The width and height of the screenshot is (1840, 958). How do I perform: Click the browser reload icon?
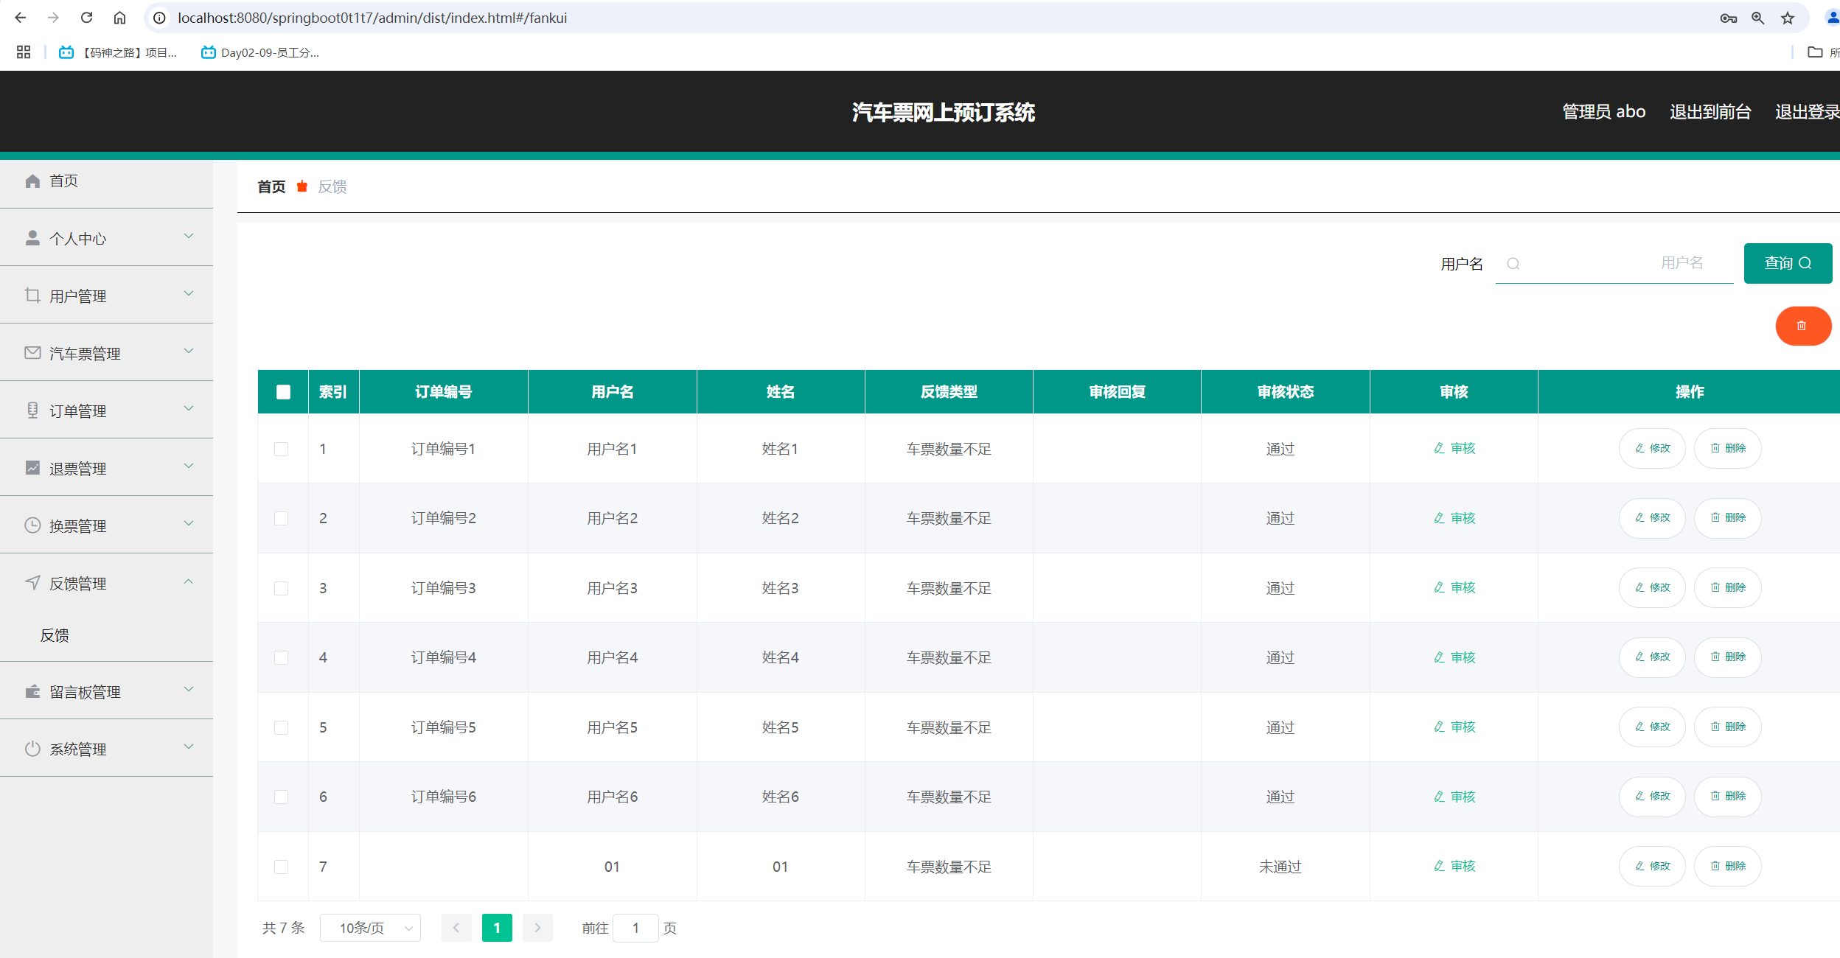pos(86,18)
